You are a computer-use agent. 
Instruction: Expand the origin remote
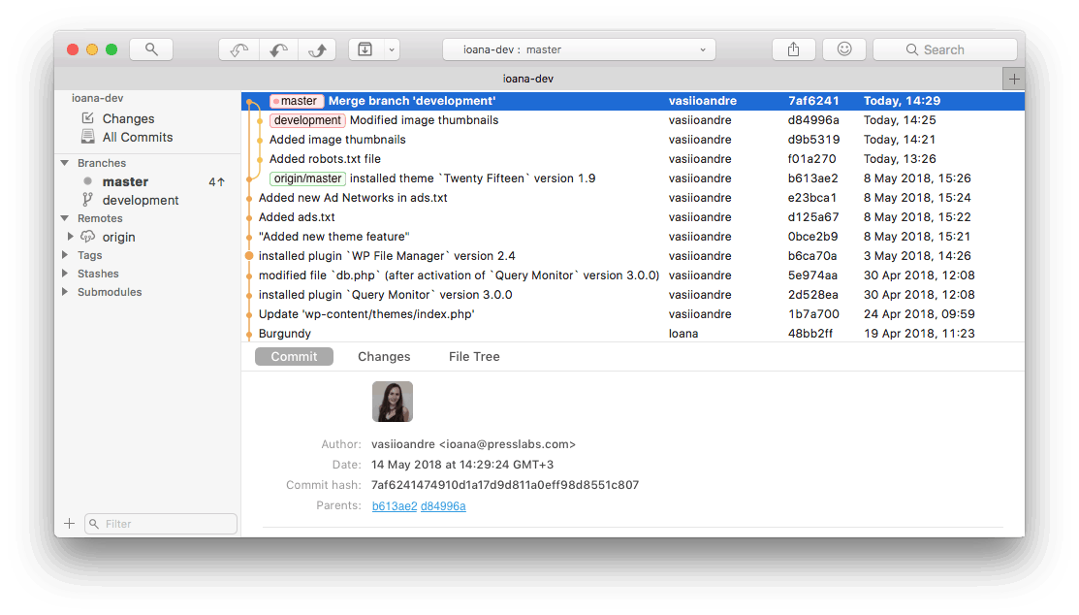coord(70,237)
